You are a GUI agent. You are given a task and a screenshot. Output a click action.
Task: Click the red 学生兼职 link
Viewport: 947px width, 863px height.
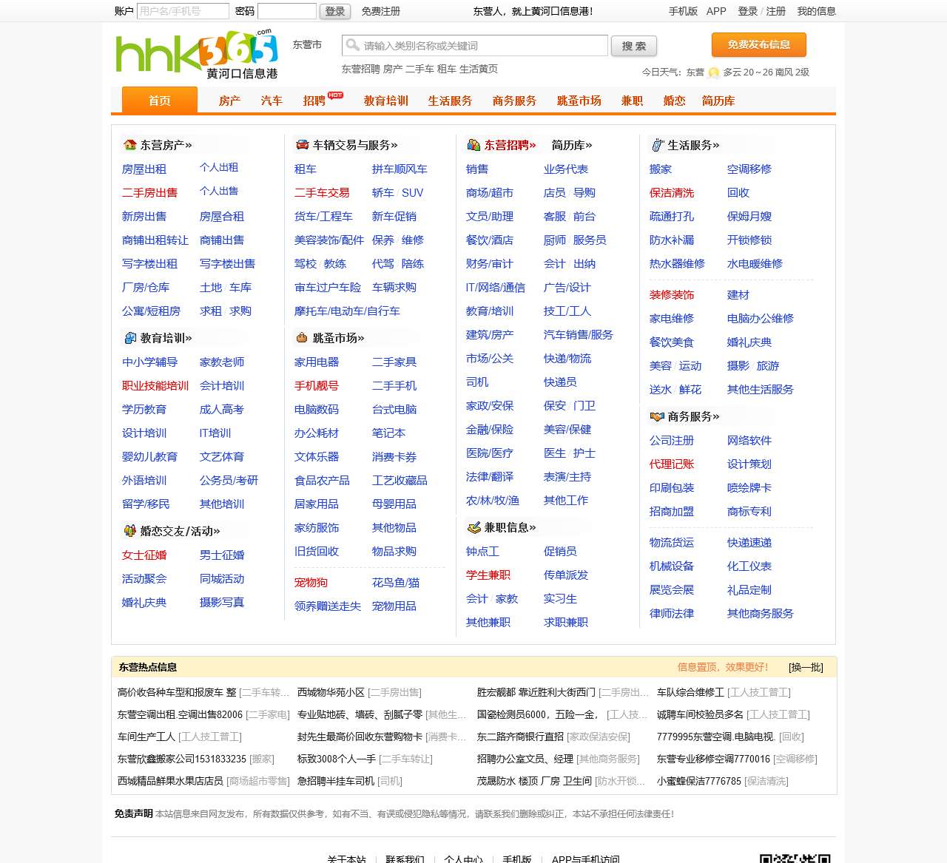click(x=488, y=575)
